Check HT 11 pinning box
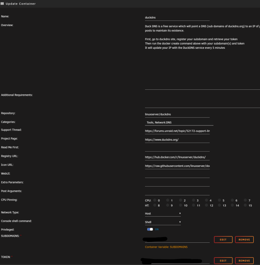 tap(193, 205)
